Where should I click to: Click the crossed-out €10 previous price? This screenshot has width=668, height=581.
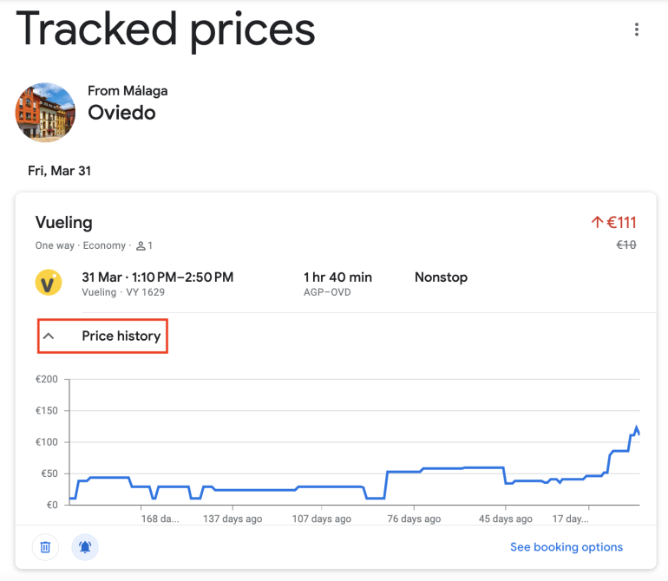pyautogui.click(x=625, y=245)
